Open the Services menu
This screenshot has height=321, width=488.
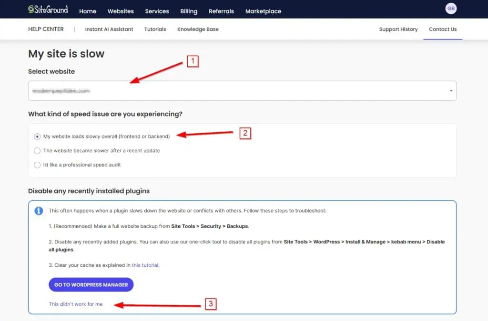click(157, 11)
